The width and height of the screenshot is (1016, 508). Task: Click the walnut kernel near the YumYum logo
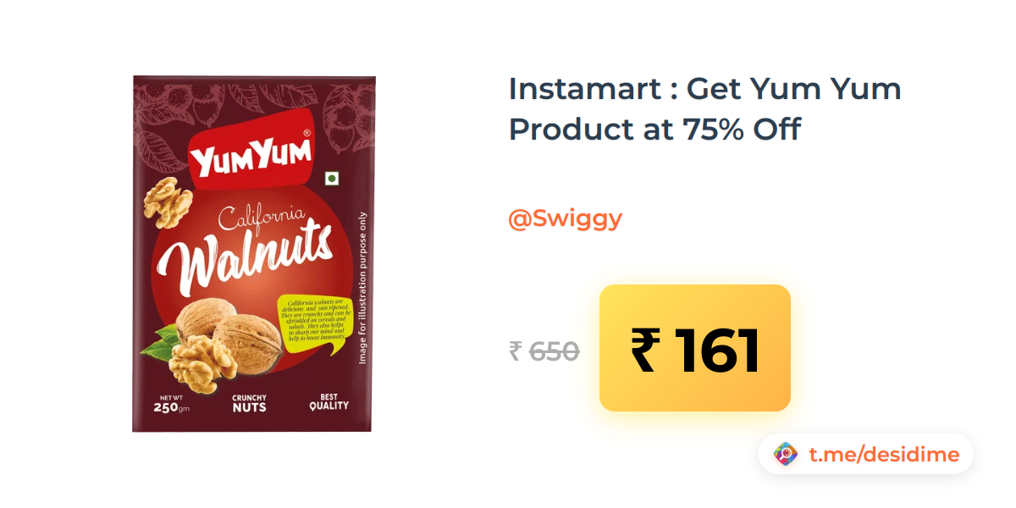[168, 202]
